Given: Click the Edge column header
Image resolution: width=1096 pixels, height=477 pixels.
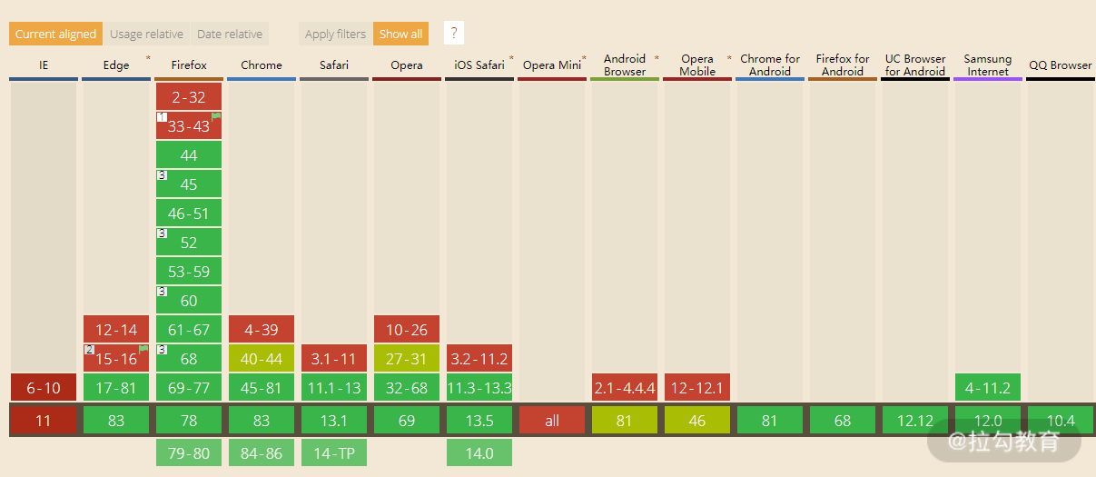Looking at the screenshot, I should tap(116, 65).
